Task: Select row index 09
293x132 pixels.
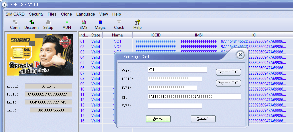Action: click(x=82, y=84)
